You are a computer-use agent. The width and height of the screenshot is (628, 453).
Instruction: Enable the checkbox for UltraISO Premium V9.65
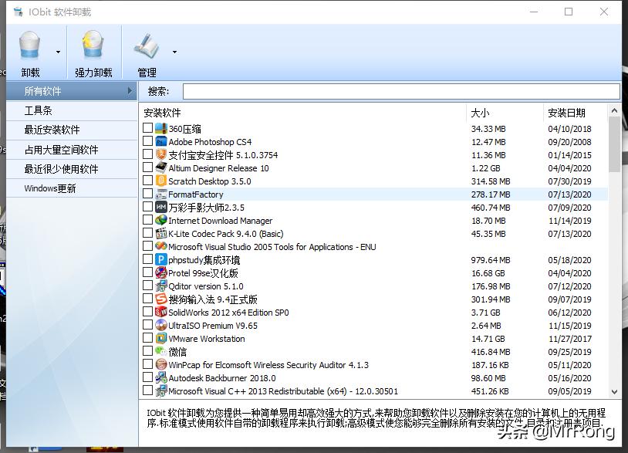(148, 326)
